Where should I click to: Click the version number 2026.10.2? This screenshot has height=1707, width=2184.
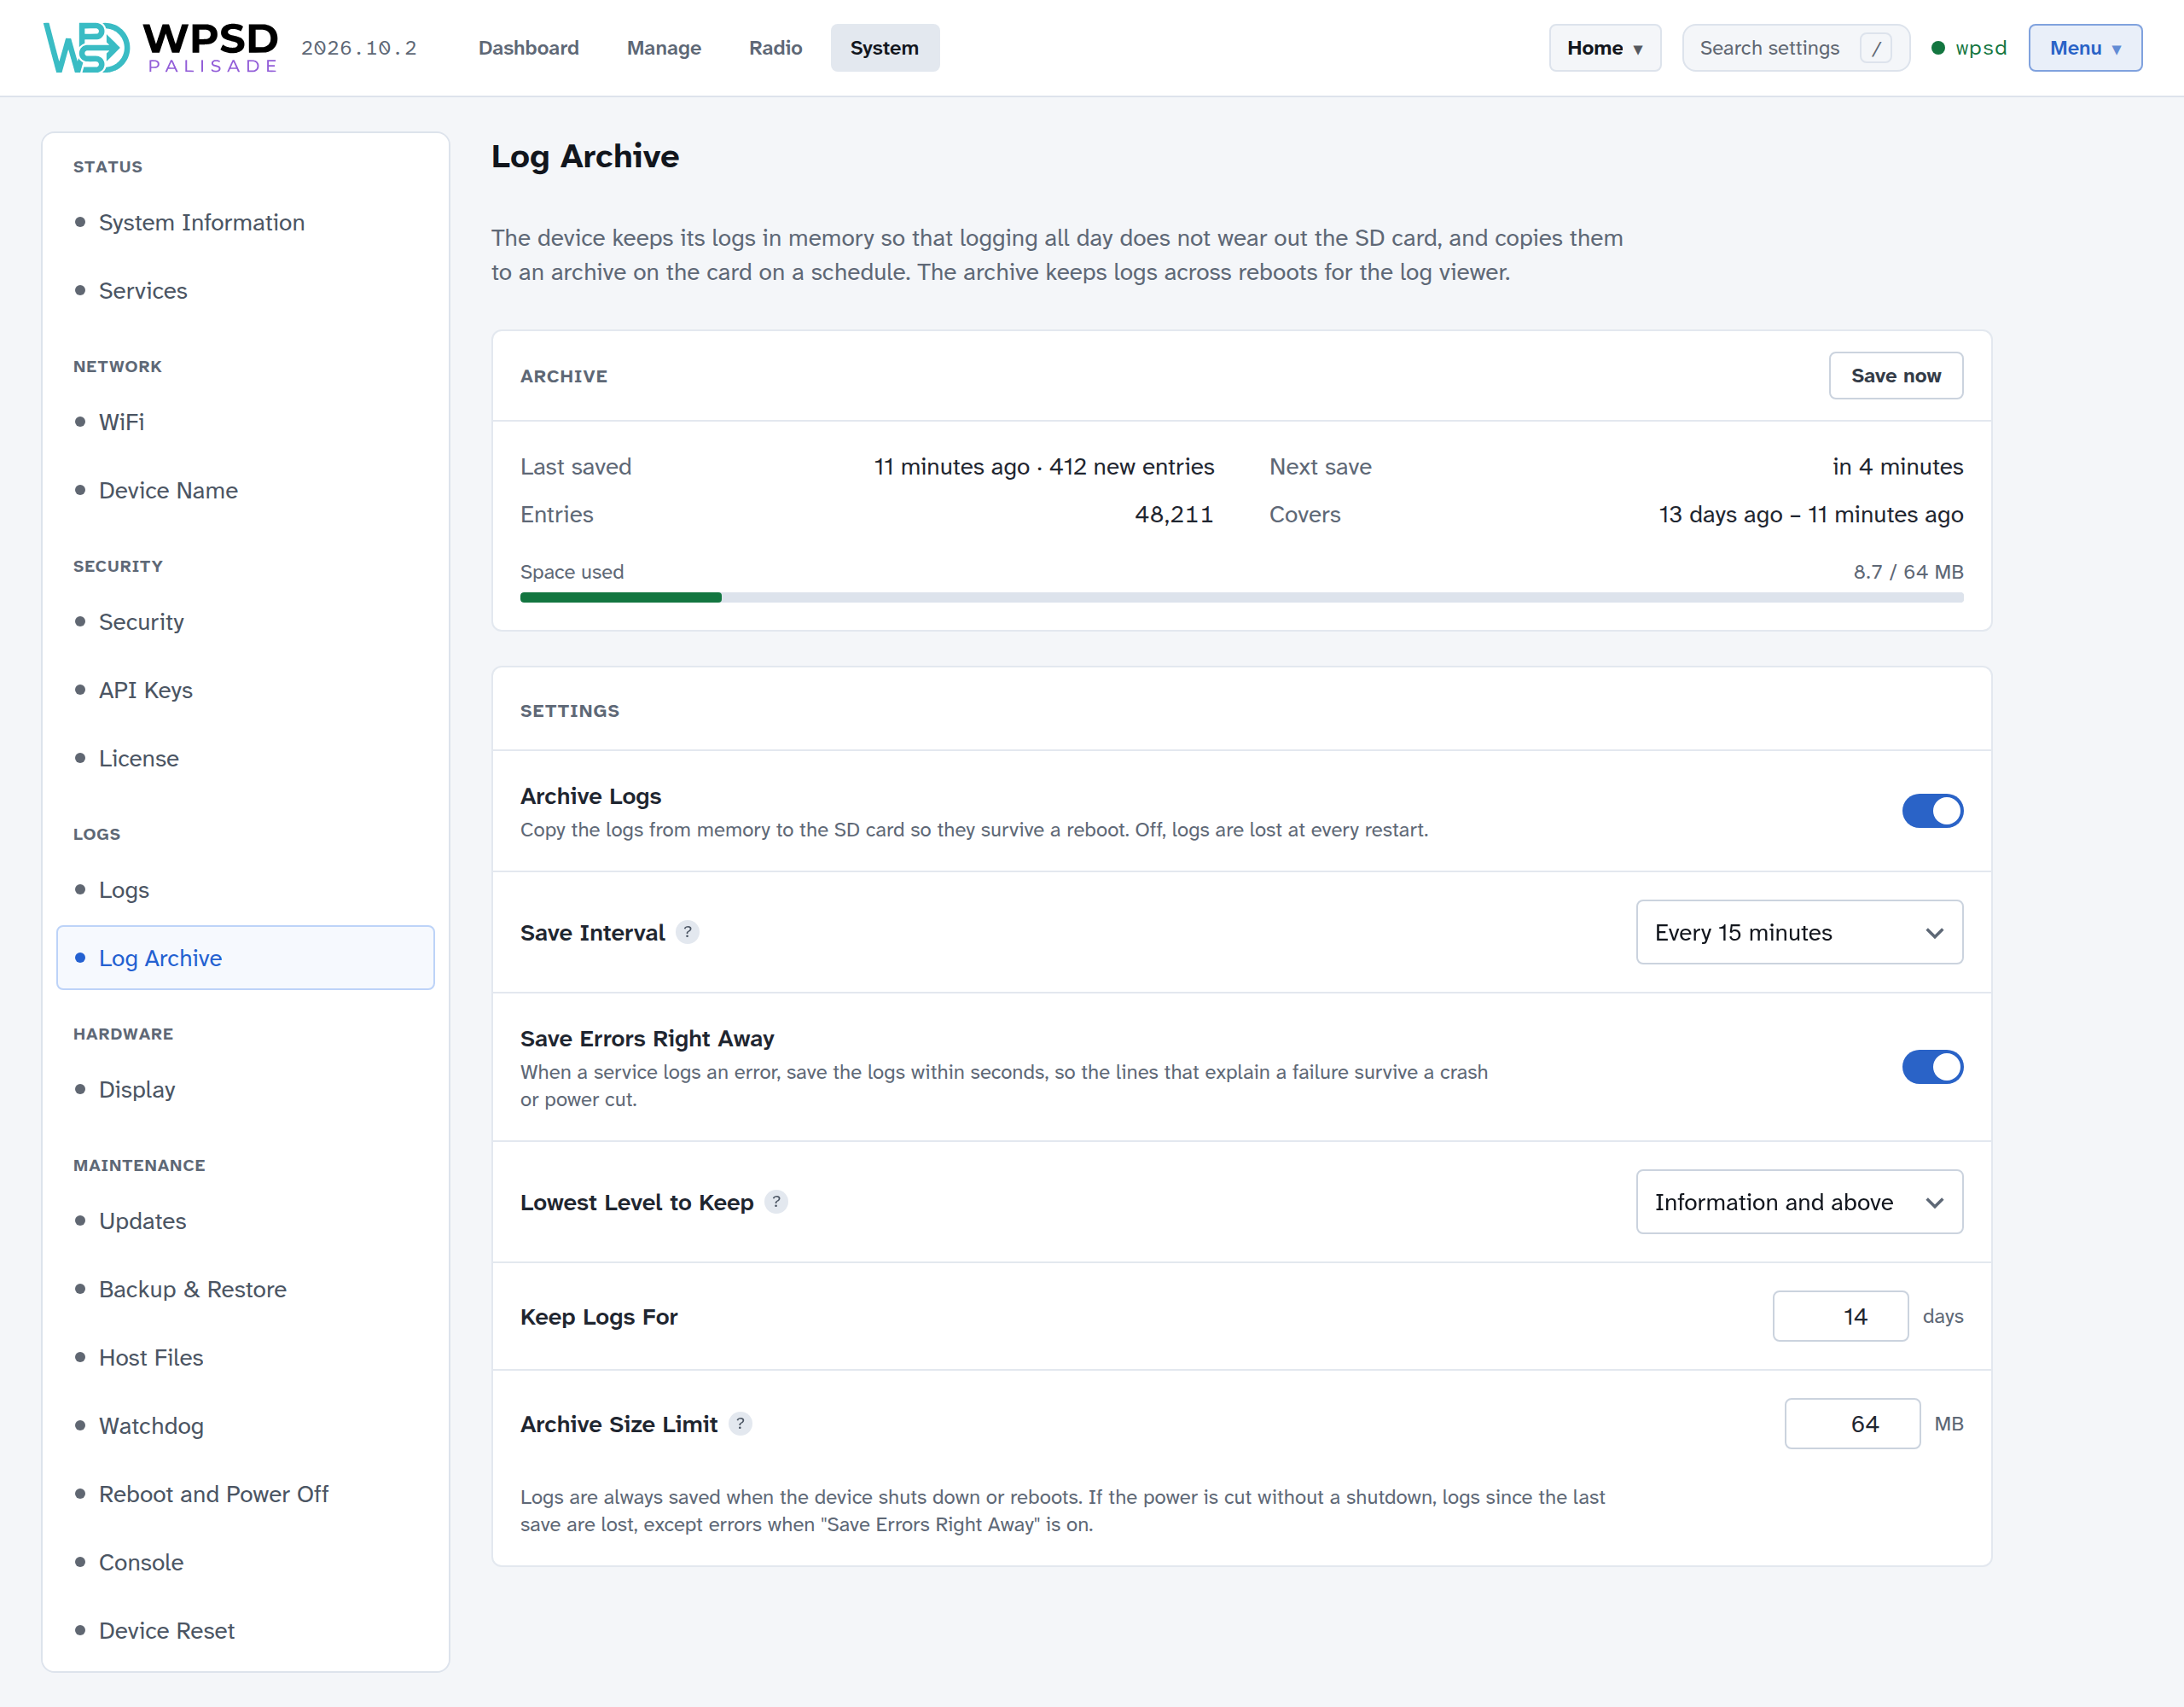pos(359,48)
